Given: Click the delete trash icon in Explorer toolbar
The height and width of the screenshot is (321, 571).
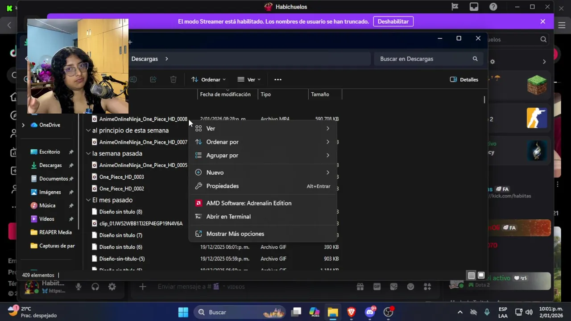Looking at the screenshot, I should [174, 79].
